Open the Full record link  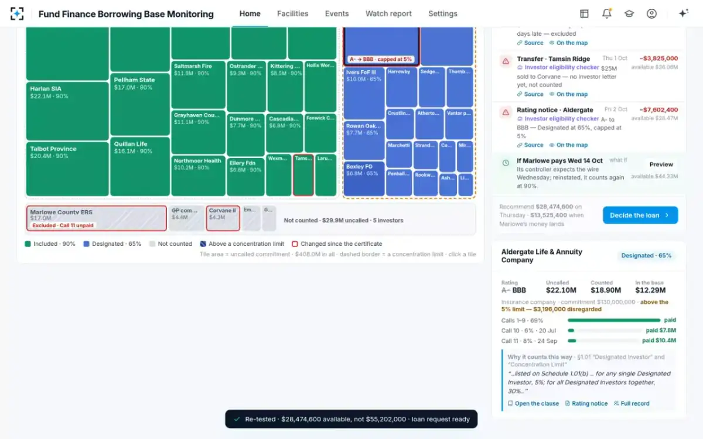[x=631, y=403]
